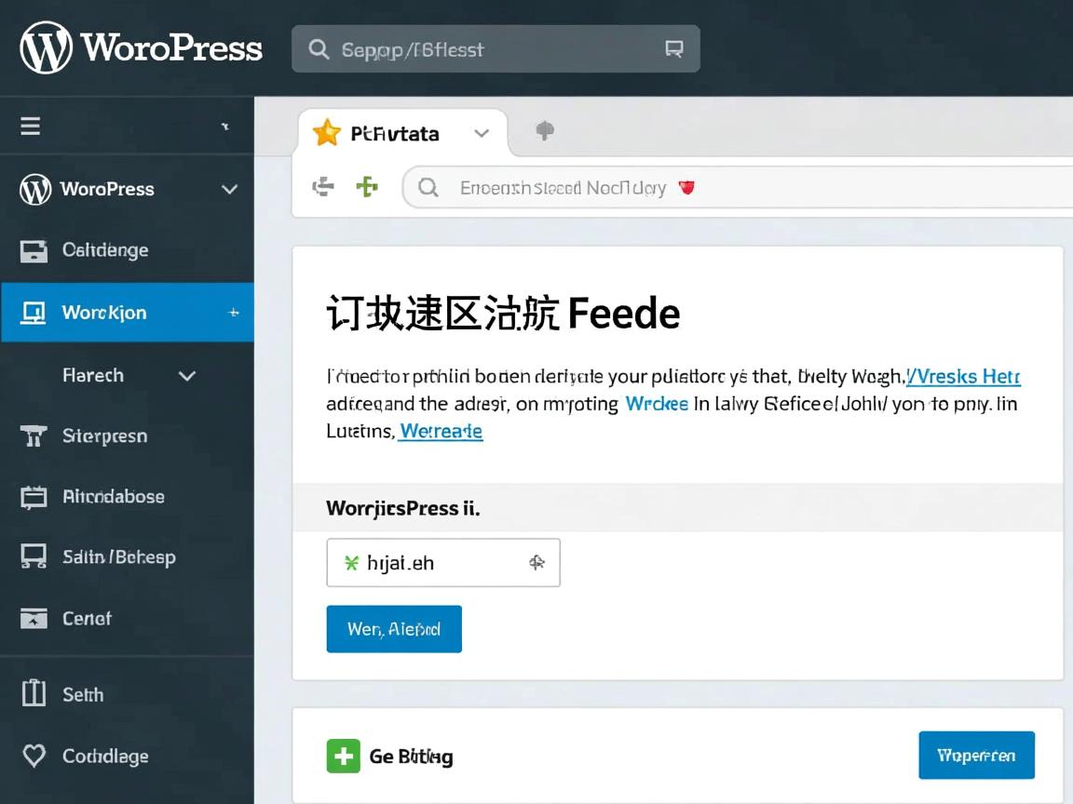Open the PtFivtata tab dropdown arrow
Screen dimensions: 1073x804
pyautogui.click(x=482, y=133)
